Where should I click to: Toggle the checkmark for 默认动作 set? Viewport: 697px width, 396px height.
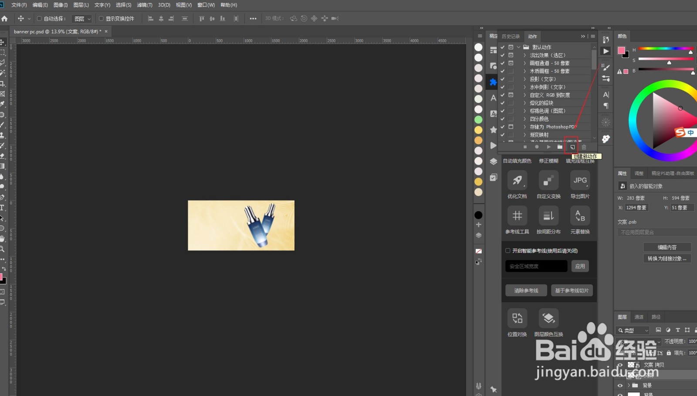tap(502, 47)
